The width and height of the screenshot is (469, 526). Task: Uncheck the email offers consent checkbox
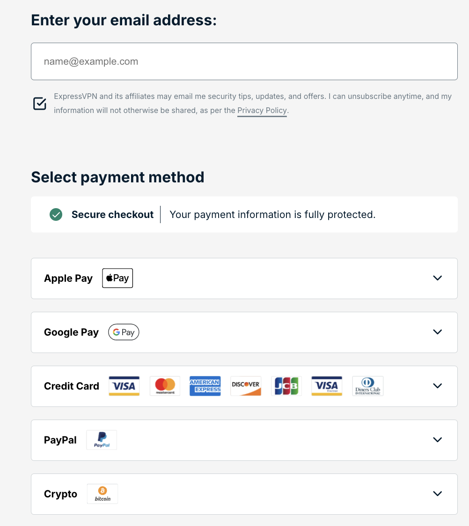(40, 104)
